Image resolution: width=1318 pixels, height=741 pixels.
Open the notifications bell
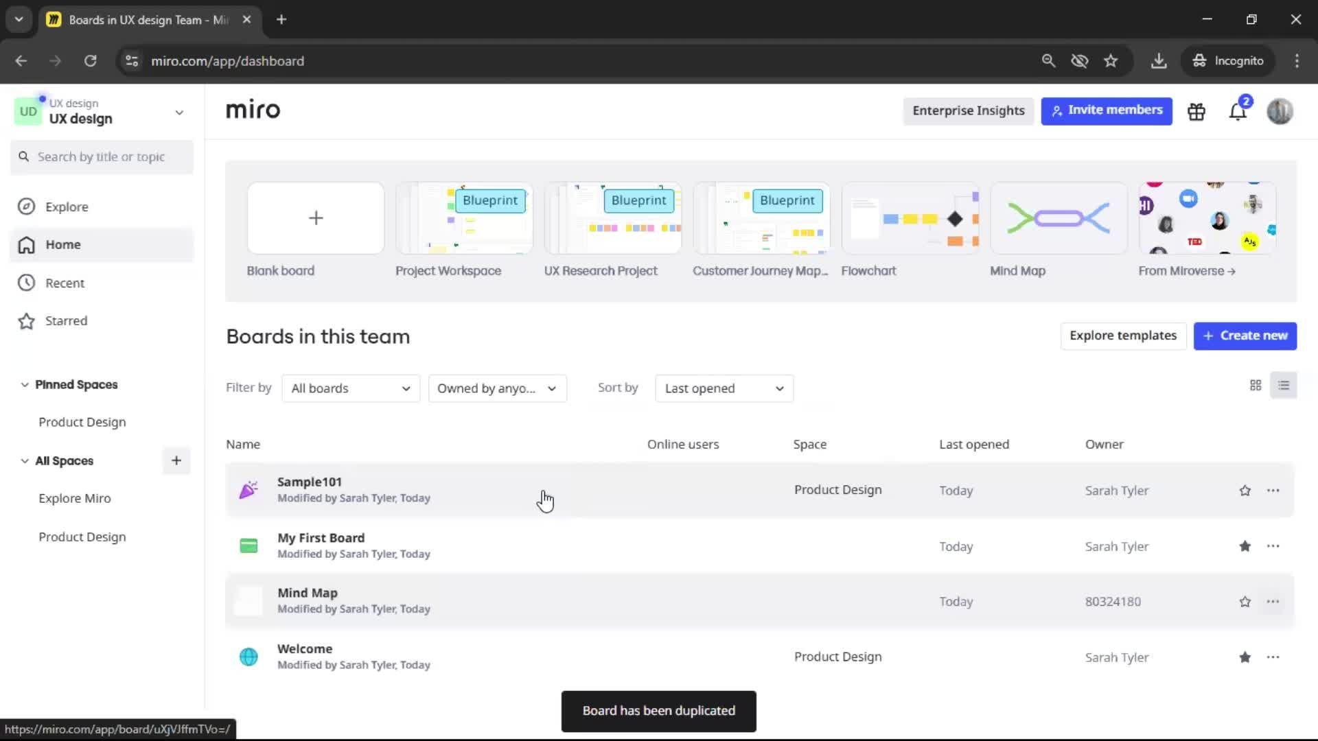1238,111
